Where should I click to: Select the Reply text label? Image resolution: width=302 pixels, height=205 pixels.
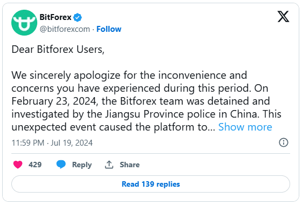[82, 165]
